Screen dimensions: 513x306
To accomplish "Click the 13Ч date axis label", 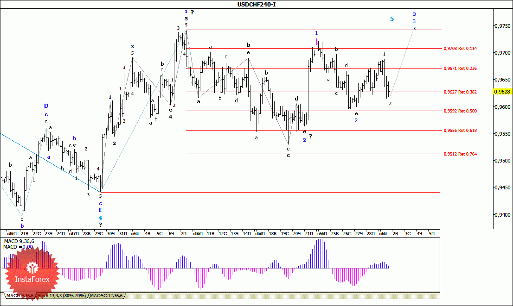I will coord(235,233).
